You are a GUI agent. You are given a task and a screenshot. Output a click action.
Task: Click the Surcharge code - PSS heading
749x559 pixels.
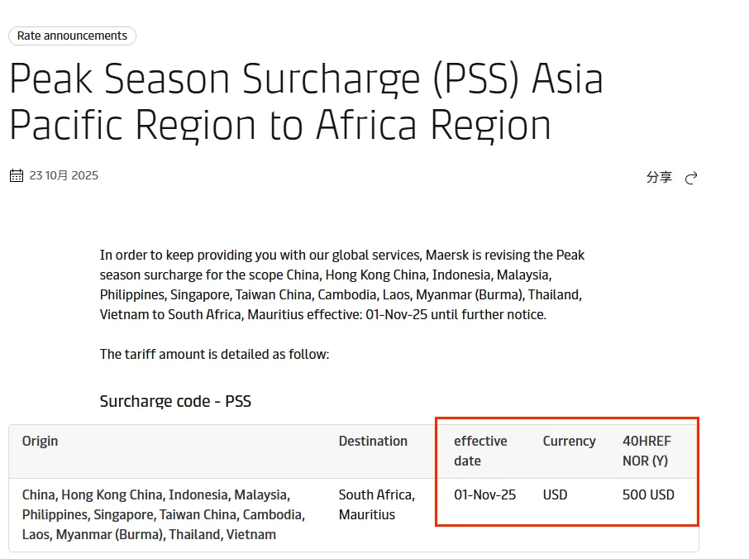[x=175, y=401]
